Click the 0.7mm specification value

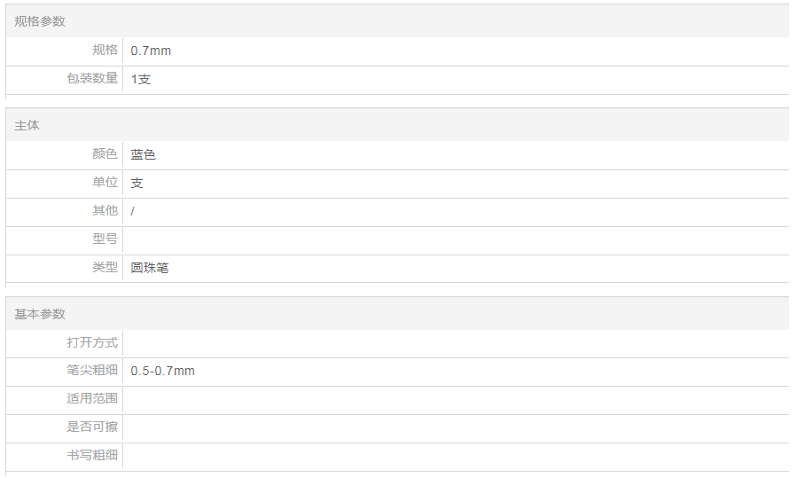pos(151,51)
